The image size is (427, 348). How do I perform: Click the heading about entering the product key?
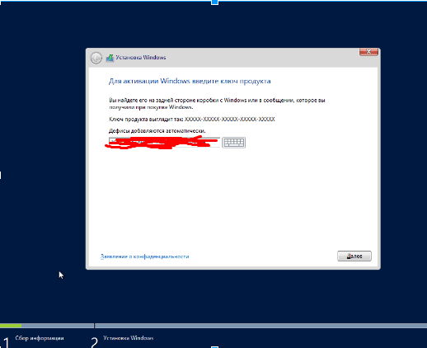coord(190,81)
